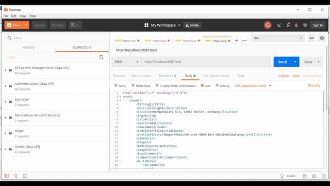Open the Edit menu
330x186 pixels.
click(14, 16)
